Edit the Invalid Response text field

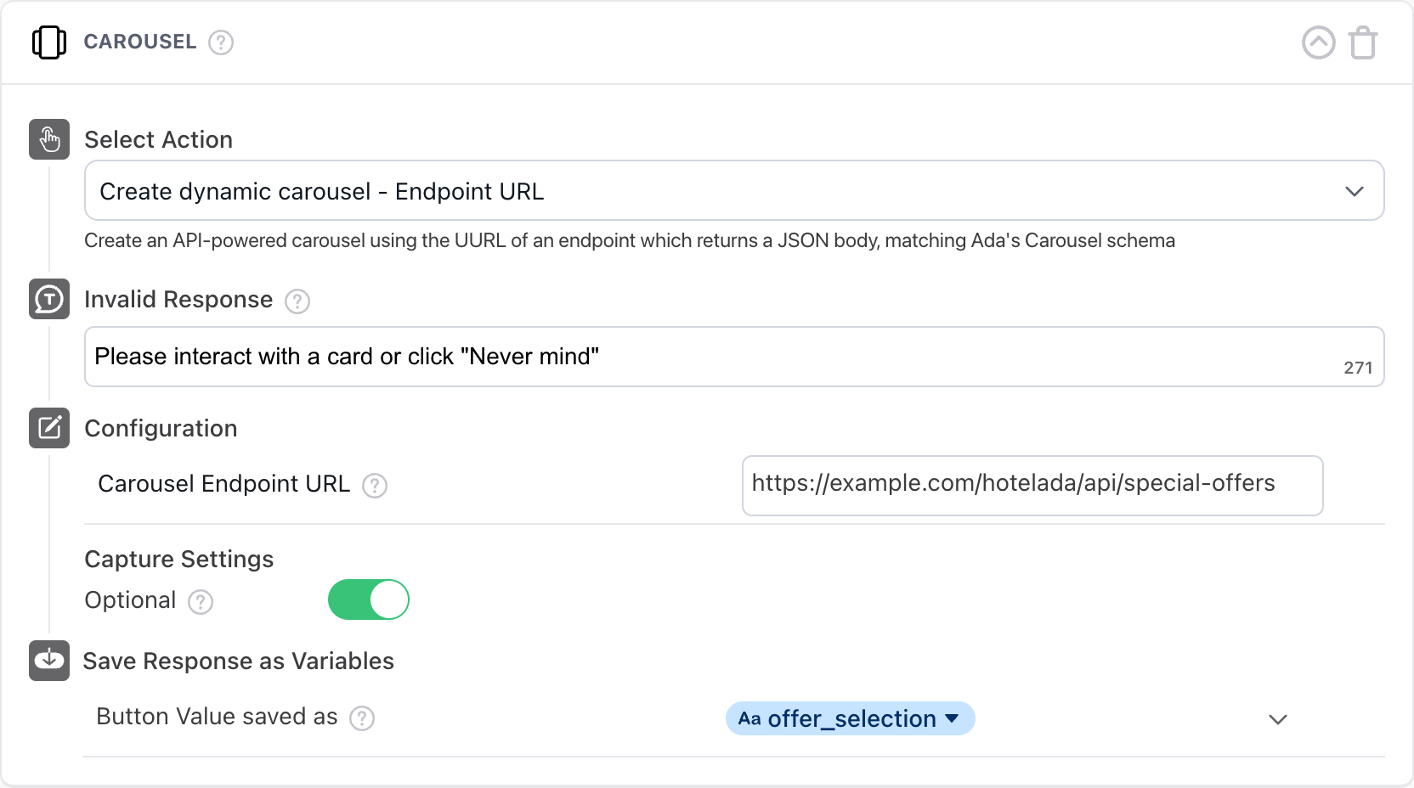pyautogui.click(x=714, y=357)
